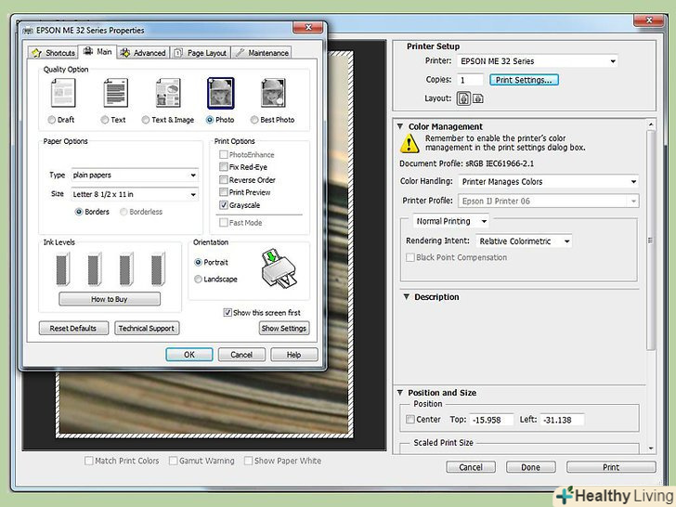Choose the Text & Image quality icon
Viewport: 676px width, 507px height.
click(168, 94)
